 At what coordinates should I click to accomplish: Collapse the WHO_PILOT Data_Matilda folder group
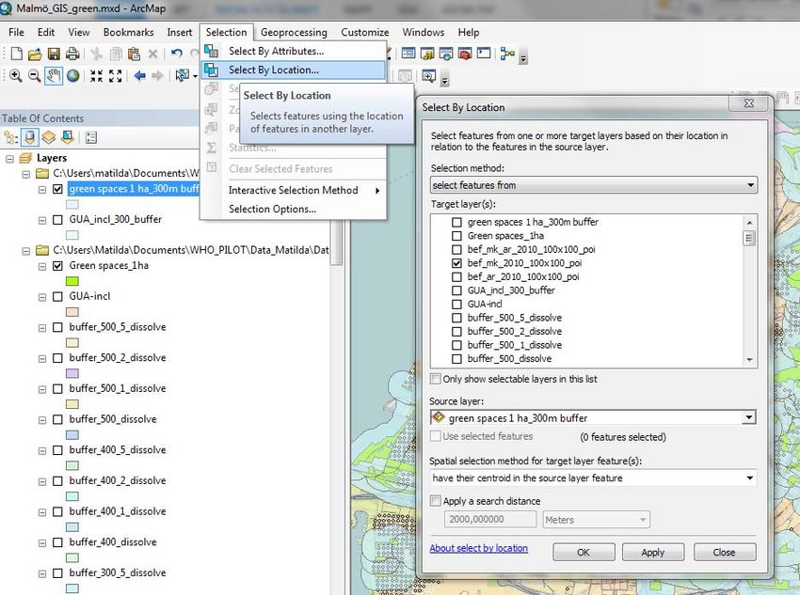26,251
